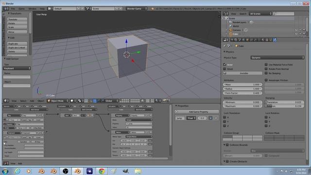The image size is (311, 175).
Task: Click the Translate button
Action: [x=17, y=19]
